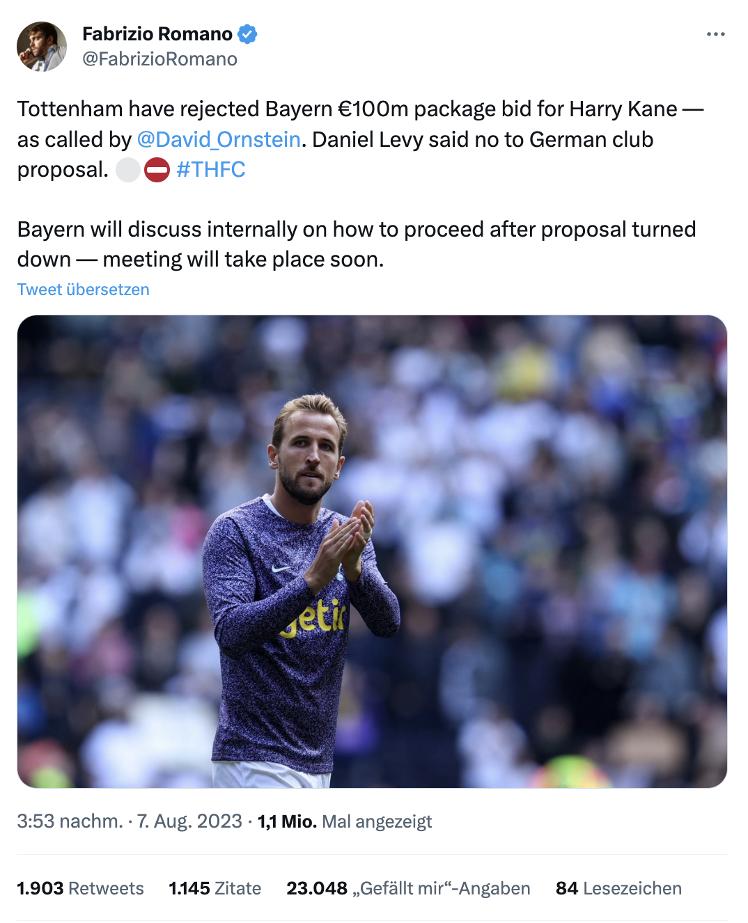Click the red no-entry emoji
Viewport: 748px width, 923px height.
point(157,170)
